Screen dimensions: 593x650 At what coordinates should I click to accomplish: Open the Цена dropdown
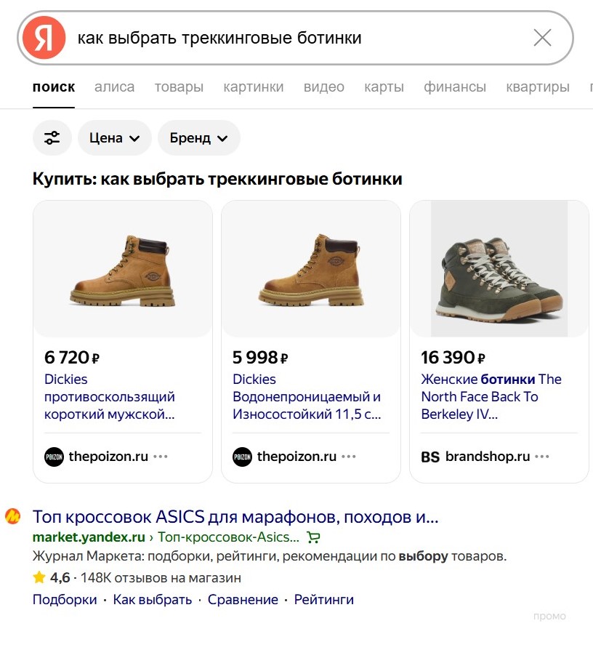point(114,137)
